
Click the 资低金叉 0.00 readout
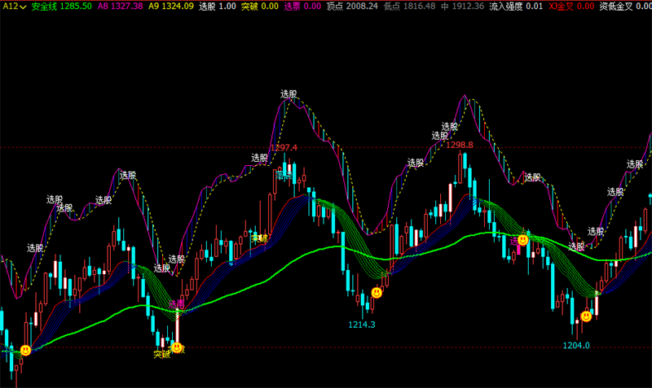(x=625, y=7)
